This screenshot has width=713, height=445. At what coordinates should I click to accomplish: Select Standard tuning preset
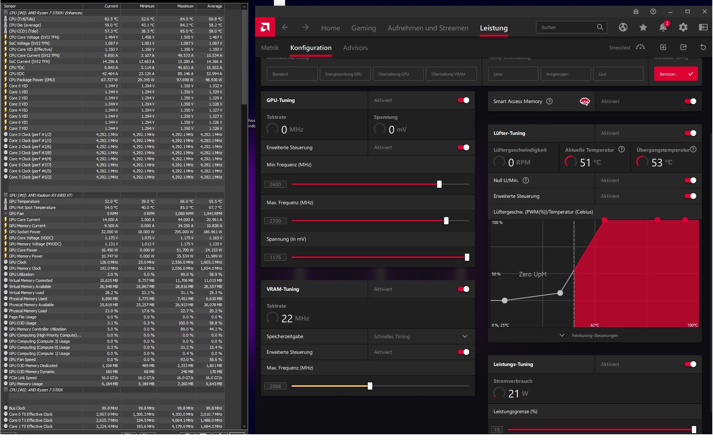292,74
